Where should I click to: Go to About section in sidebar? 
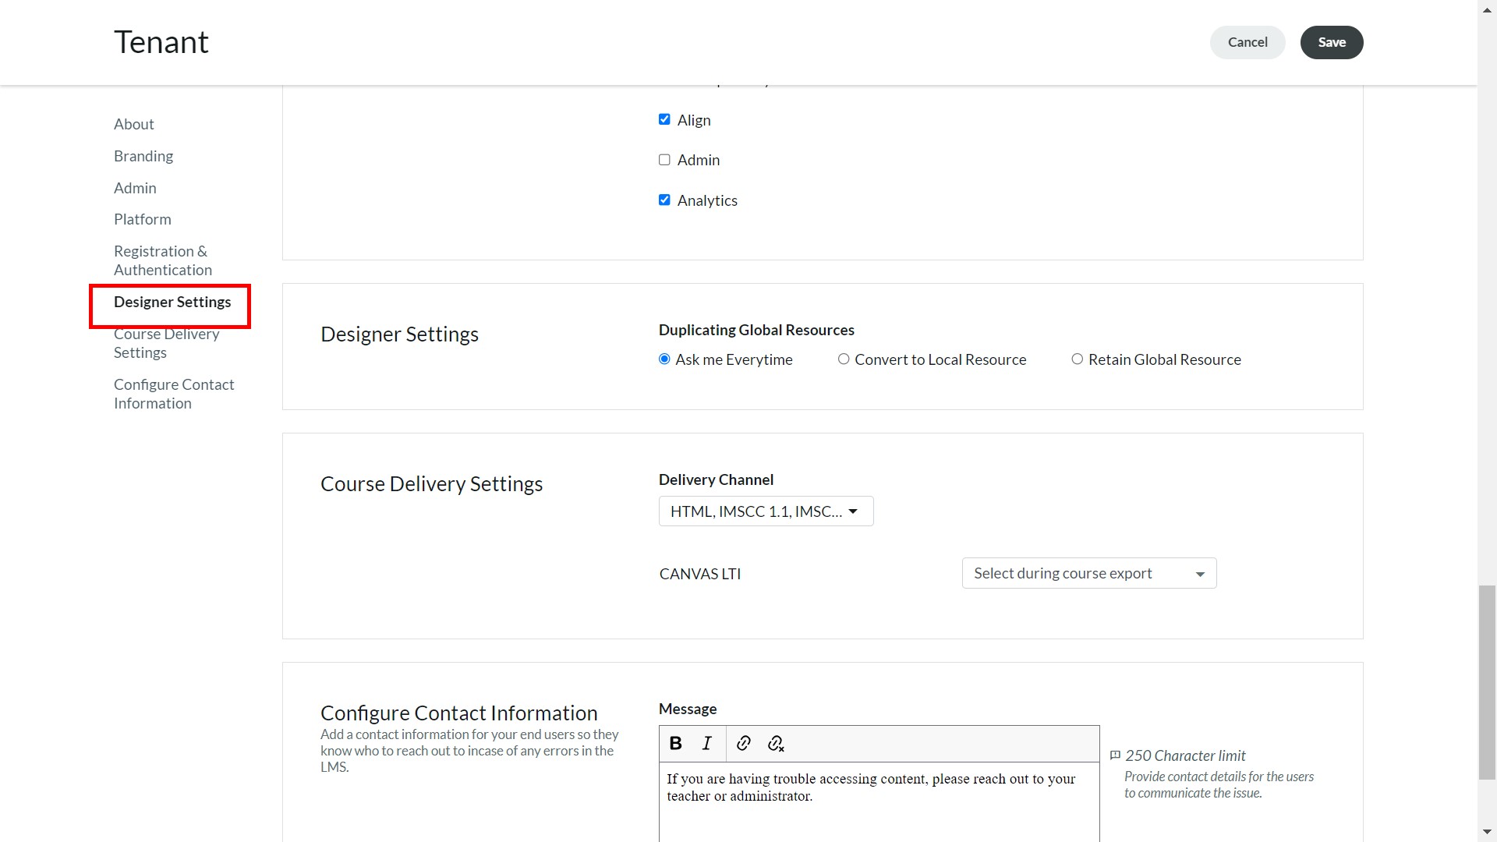pyautogui.click(x=134, y=124)
